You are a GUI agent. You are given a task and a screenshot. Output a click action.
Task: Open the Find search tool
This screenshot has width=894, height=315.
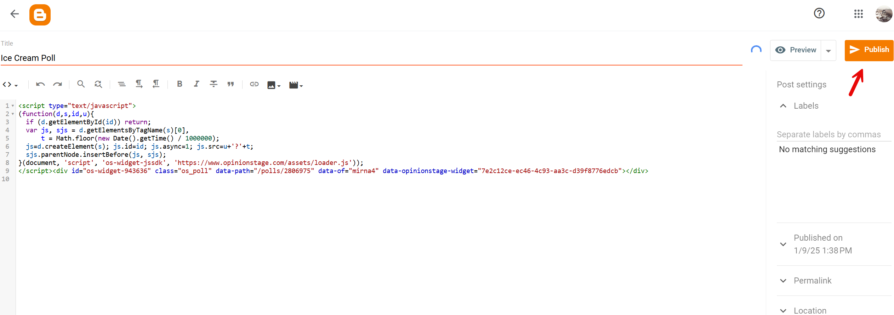click(x=81, y=84)
